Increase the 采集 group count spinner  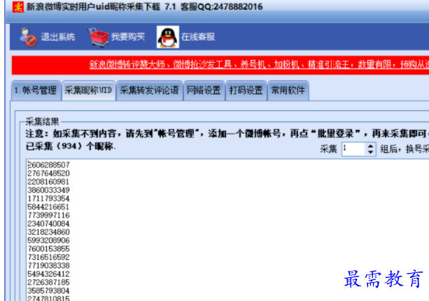pos(370,146)
